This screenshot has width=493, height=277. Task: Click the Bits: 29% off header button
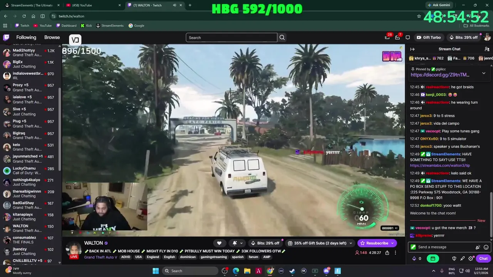pyautogui.click(x=463, y=37)
